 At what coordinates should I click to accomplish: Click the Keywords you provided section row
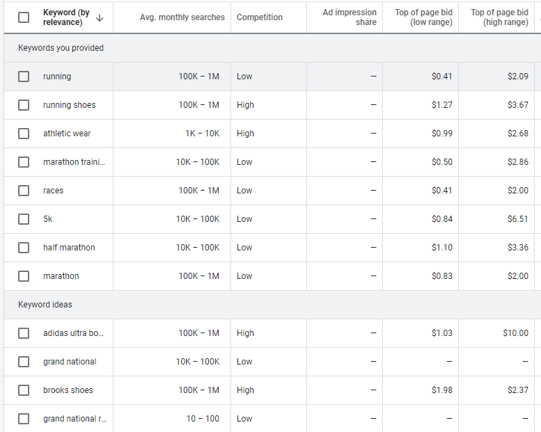point(61,48)
